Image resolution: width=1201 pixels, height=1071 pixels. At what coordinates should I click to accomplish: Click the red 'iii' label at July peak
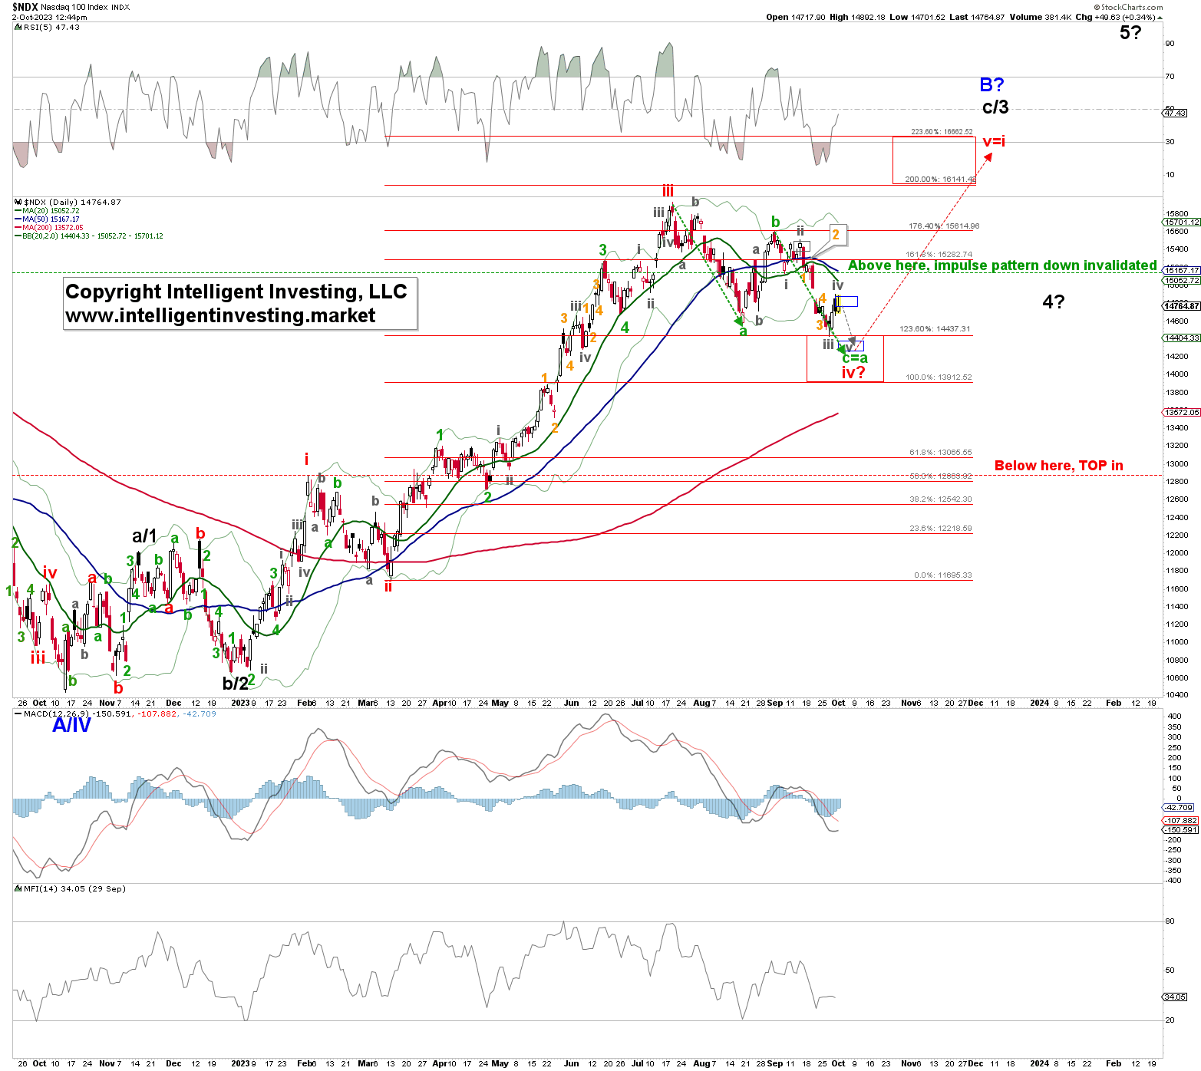tap(668, 190)
